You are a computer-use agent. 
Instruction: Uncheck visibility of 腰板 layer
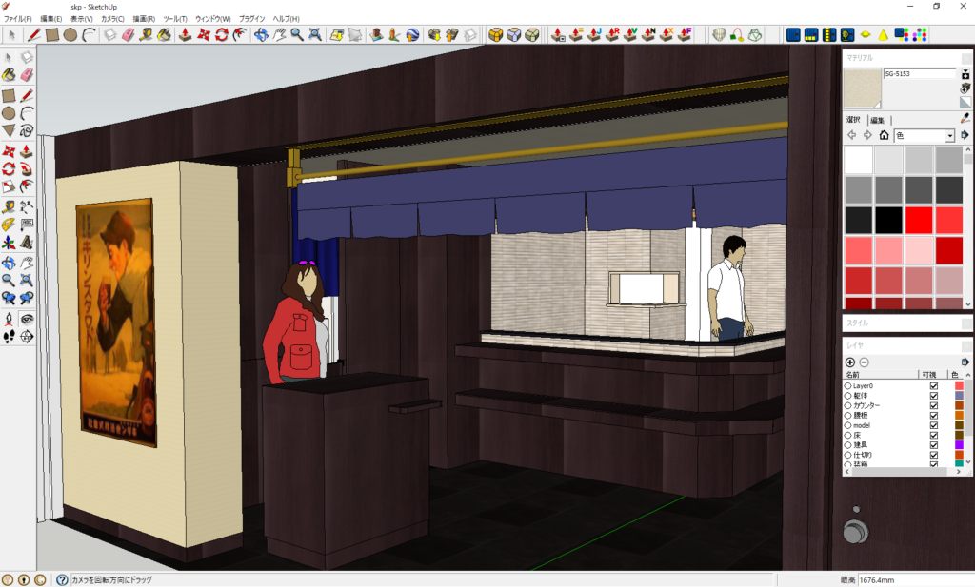(933, 416)
